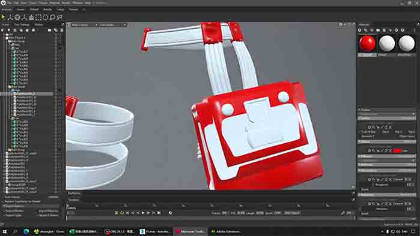The width and height of the screenshot is (420, 236).
Task: Jump to the first frame of the timeline
Action: point(127,213)
